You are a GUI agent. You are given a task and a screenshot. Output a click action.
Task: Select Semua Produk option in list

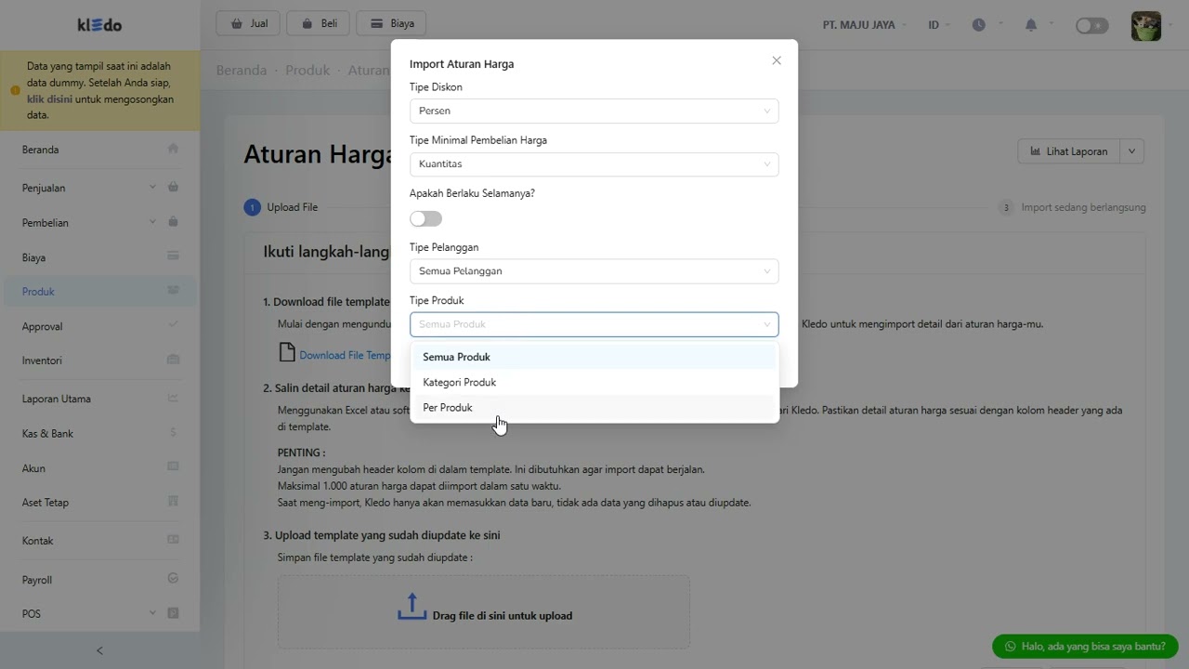coord(594,357)
